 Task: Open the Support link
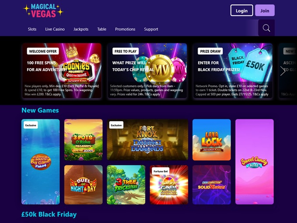click(x=151, y=29)
